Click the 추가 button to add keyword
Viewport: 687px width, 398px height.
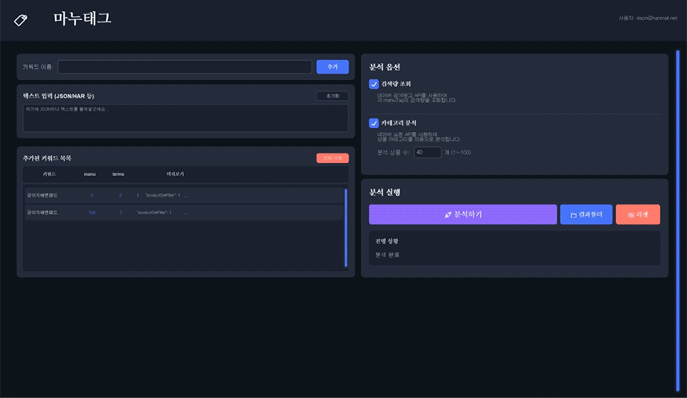coord(332,67)
